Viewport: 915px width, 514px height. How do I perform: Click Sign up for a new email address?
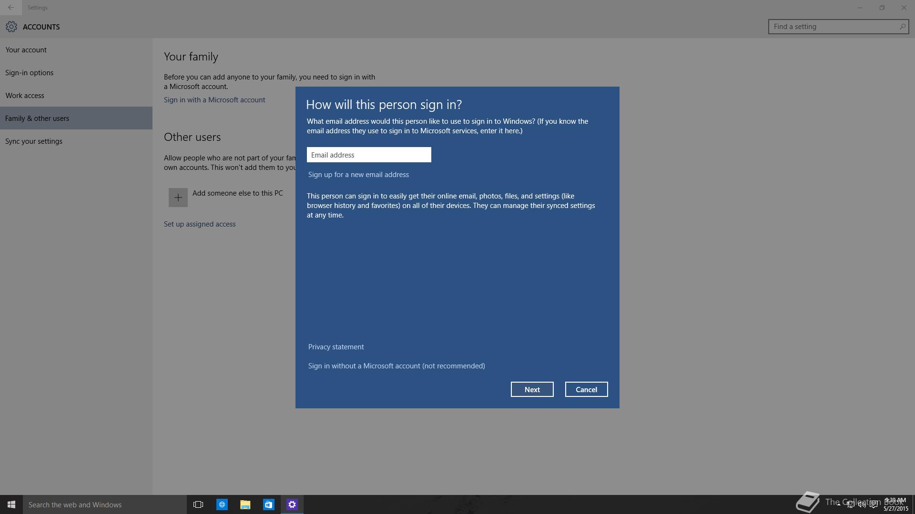click(x=358, y=175)
